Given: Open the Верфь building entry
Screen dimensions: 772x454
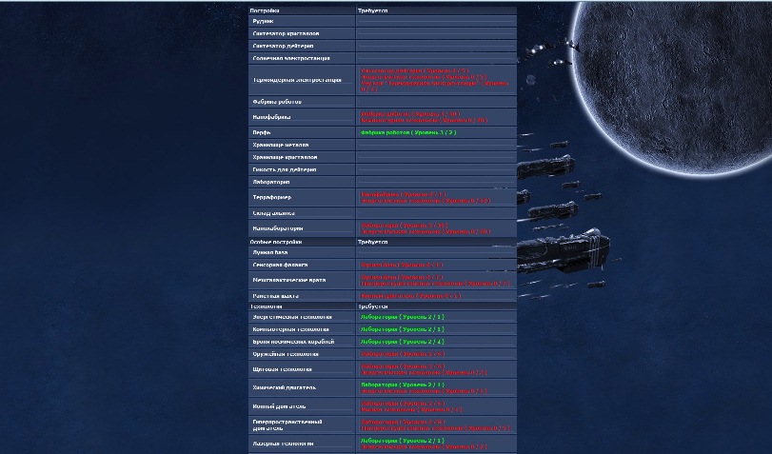Looking at the screenshot, I should 262,132.
